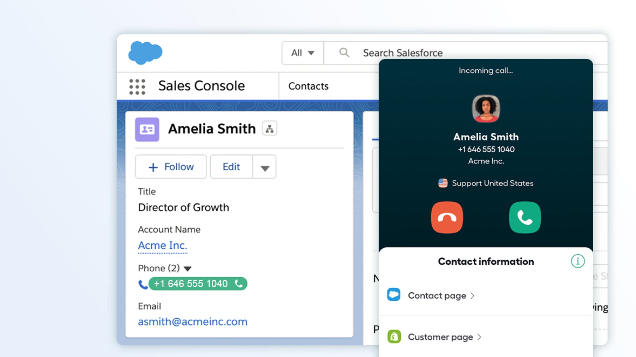The width and height of the screenshot is (636, 357).
Task: Decline the incoming call with red button
Action: [x=447, y=218]
